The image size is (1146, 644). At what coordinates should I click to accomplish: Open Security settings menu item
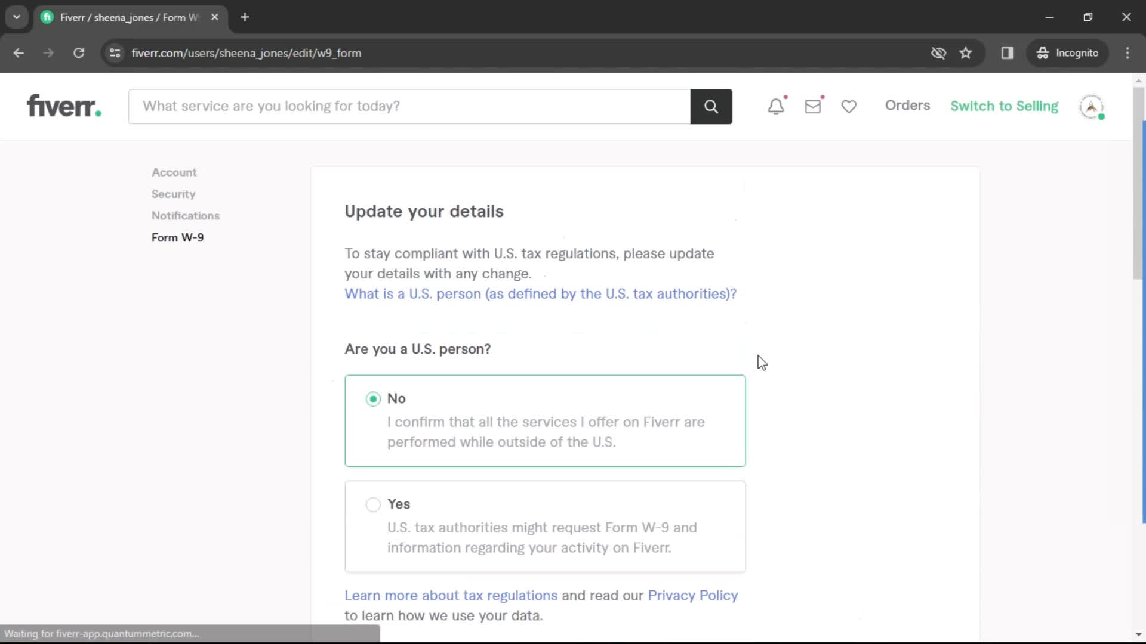(x=173, y=193)
